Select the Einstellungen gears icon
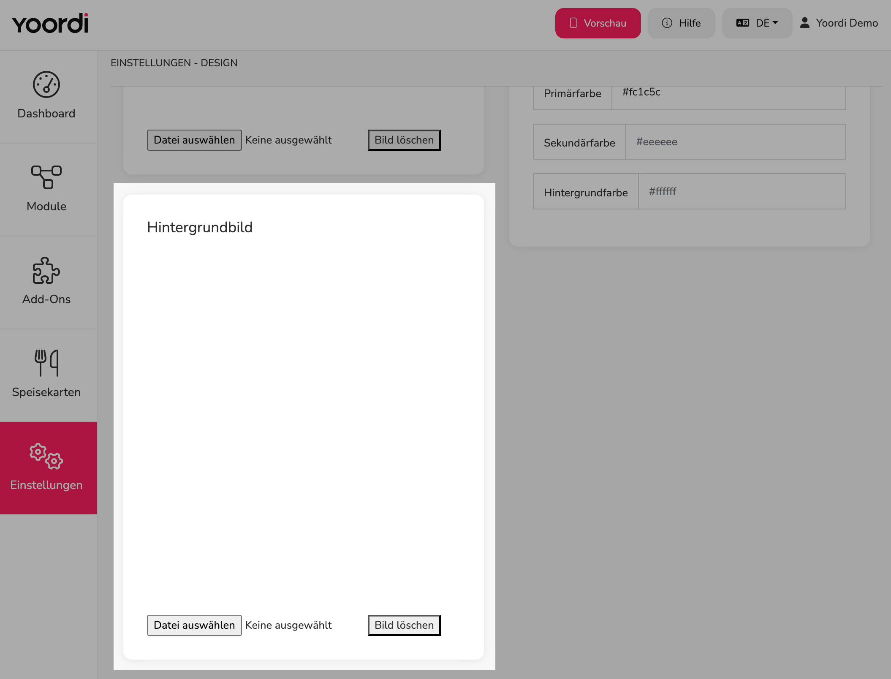The height and width of the screenshot is (679, 891). [46, 456]
